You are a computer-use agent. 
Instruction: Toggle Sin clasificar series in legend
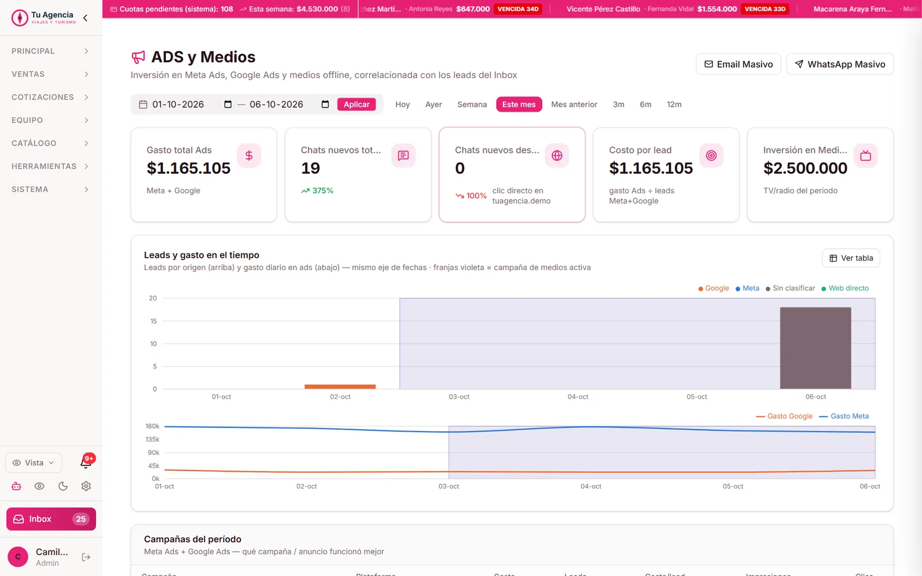pos(790,288)
